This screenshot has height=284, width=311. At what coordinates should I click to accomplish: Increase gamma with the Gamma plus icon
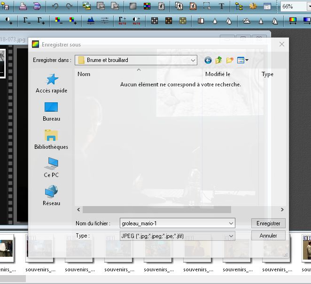[x=41, y=21]
